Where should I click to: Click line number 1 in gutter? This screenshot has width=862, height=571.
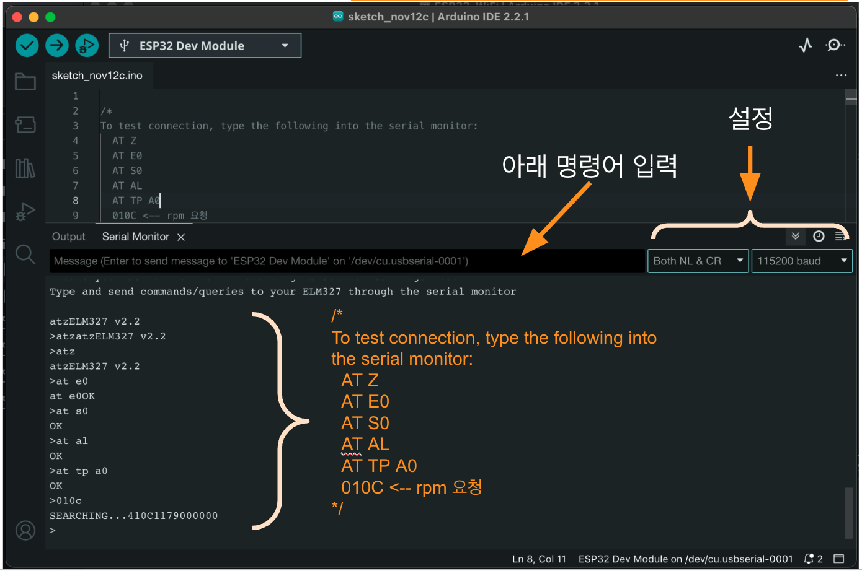coord(76,96)
